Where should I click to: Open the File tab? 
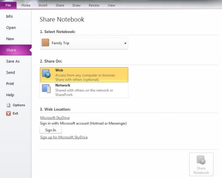(8, 5)
